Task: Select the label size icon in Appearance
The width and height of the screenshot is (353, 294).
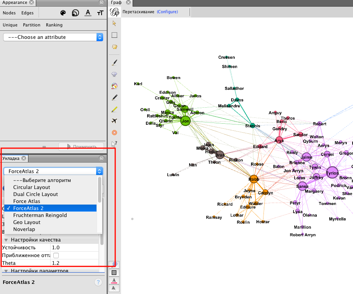Action: 100,13
